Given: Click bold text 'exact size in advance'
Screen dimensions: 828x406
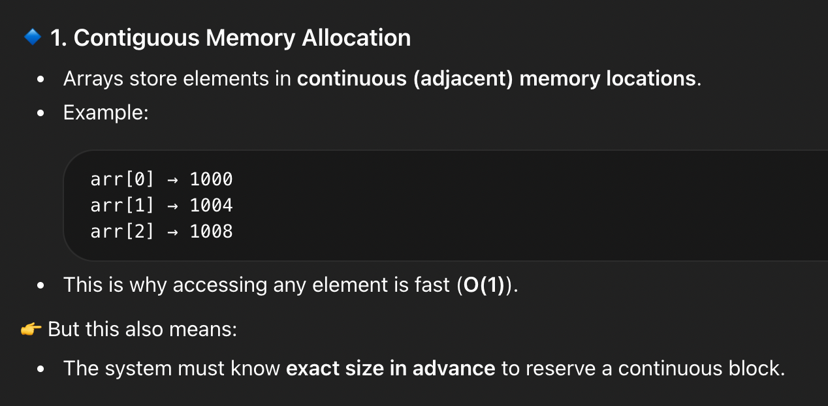Looking at the screenshot, I should click(390, 368).
